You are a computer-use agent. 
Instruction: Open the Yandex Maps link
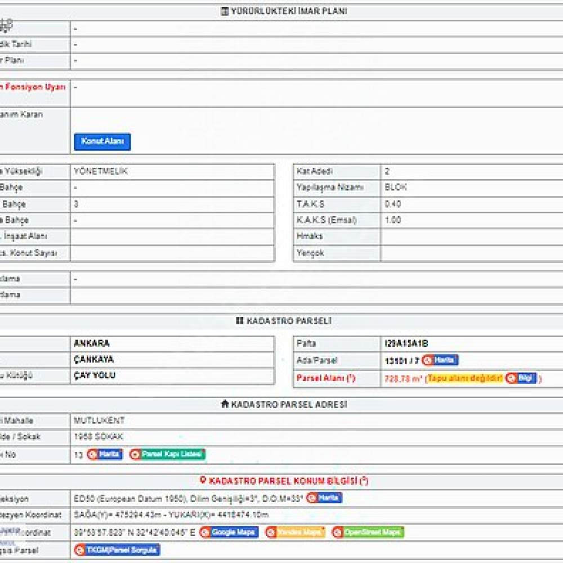[x=295, y=533]
